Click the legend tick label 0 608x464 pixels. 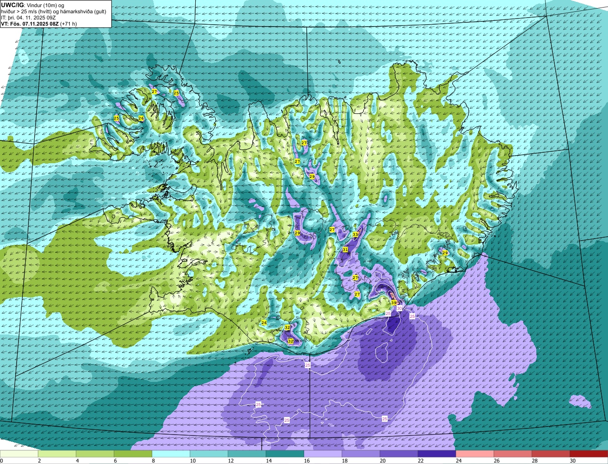click(1, 461)
